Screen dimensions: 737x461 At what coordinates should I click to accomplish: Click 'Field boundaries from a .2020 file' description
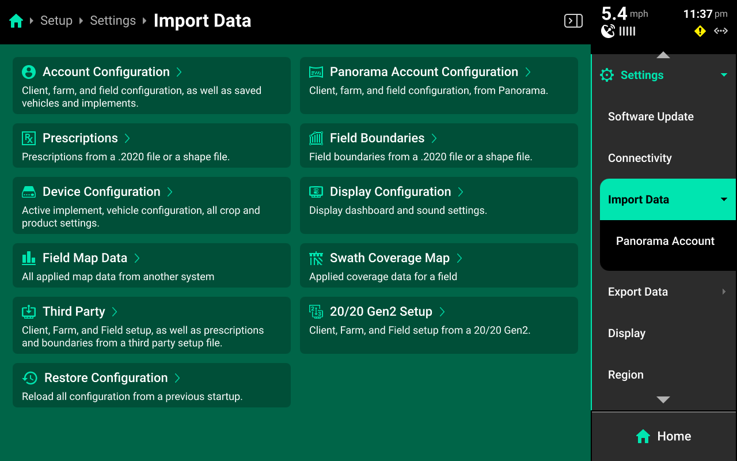tap(420, 157)
